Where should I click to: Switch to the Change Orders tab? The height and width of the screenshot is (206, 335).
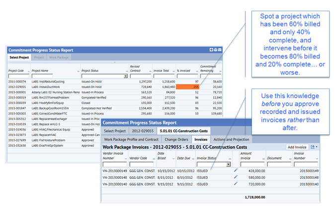click(x=176, y=139)
